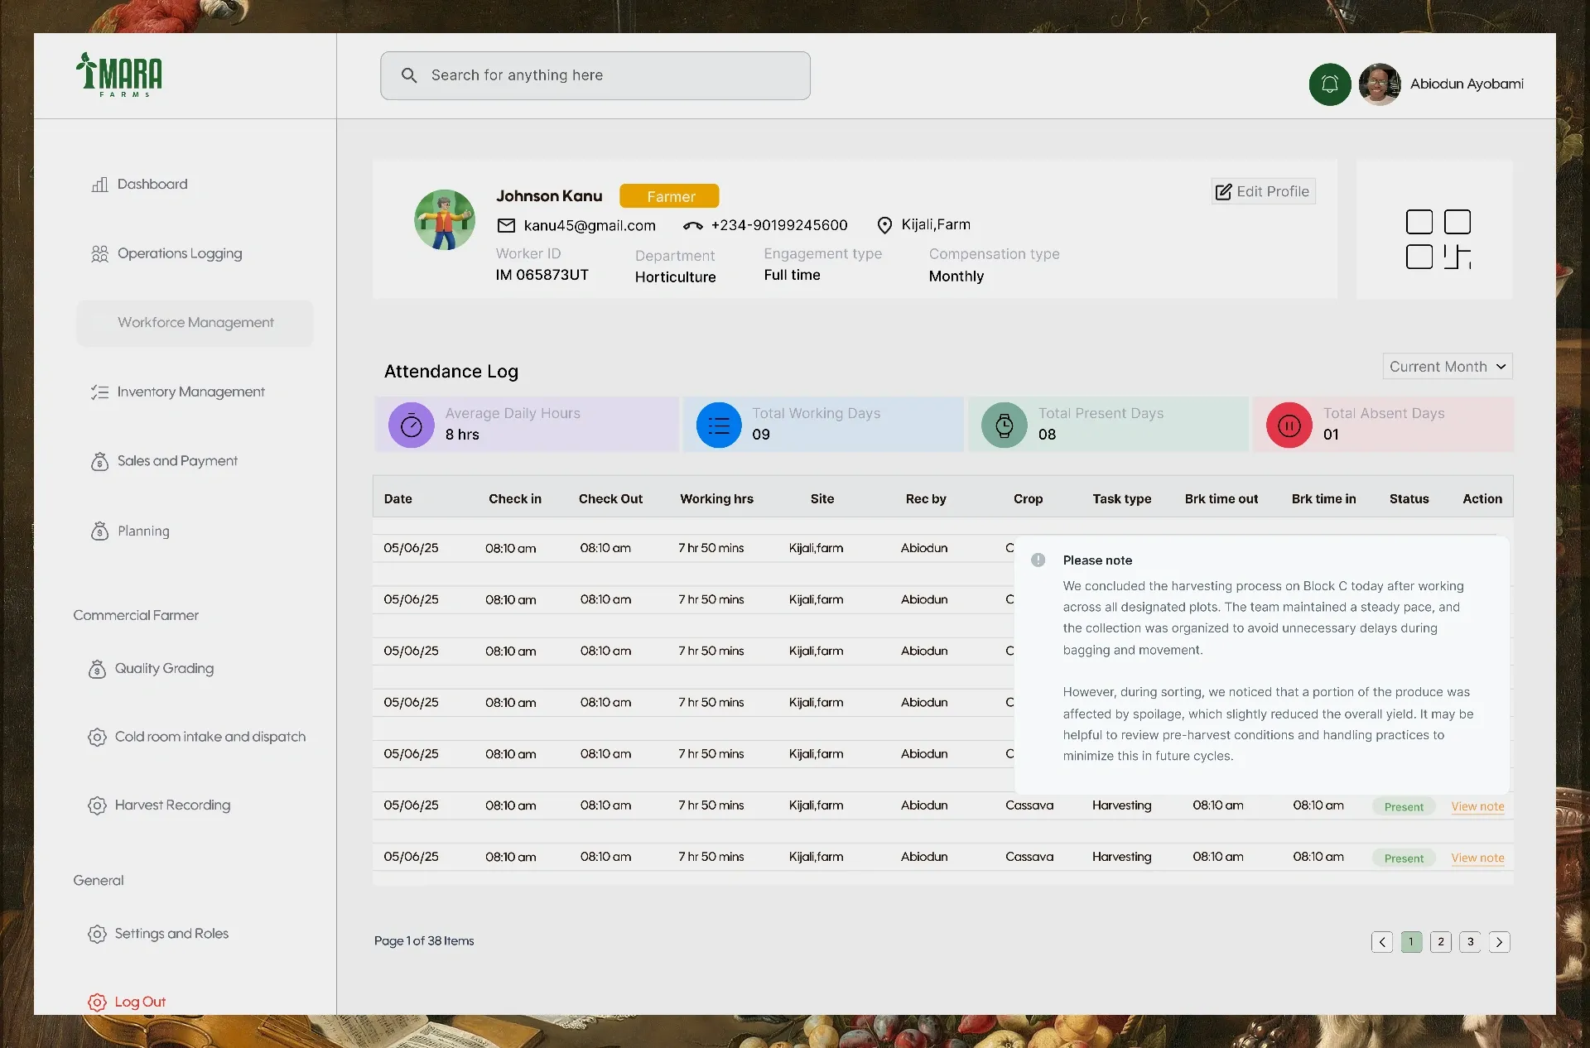The image size is (1590, 1048).
Task: Click the phone icon beside the number
Action: coord(693,225)
